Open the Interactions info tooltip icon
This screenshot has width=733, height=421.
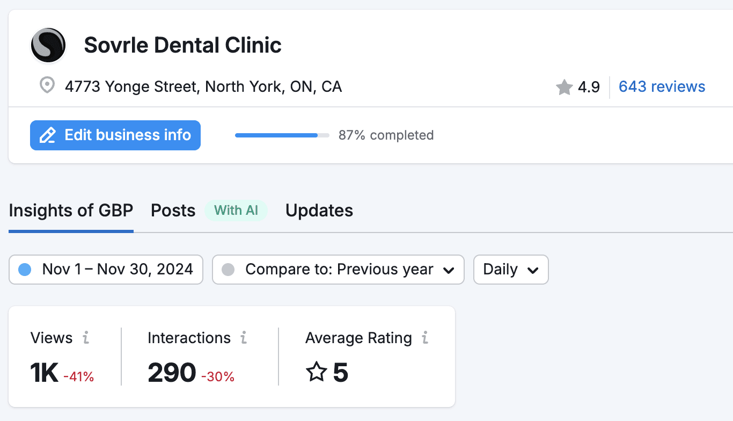tap(244, 338)
